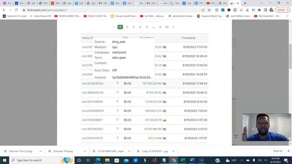
Task: Open the browser extensions puzzle icon
Action: [x=259, y=10]
